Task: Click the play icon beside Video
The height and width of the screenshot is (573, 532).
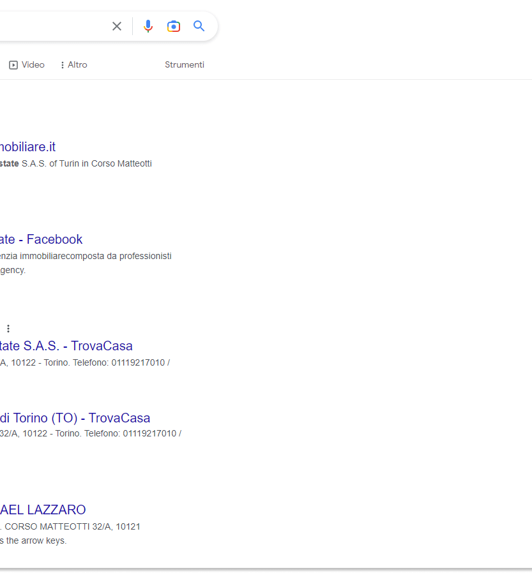Action: point(13,65)
